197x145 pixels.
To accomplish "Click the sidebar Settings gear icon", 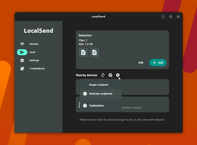I will coord(22,60).
